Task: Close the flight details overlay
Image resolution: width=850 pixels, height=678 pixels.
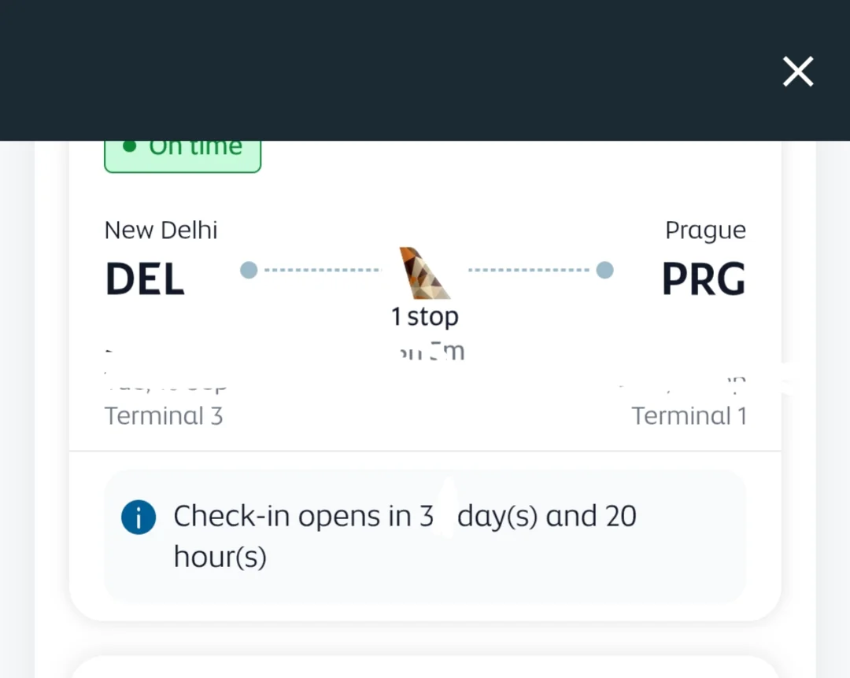Action: [797, 72]
